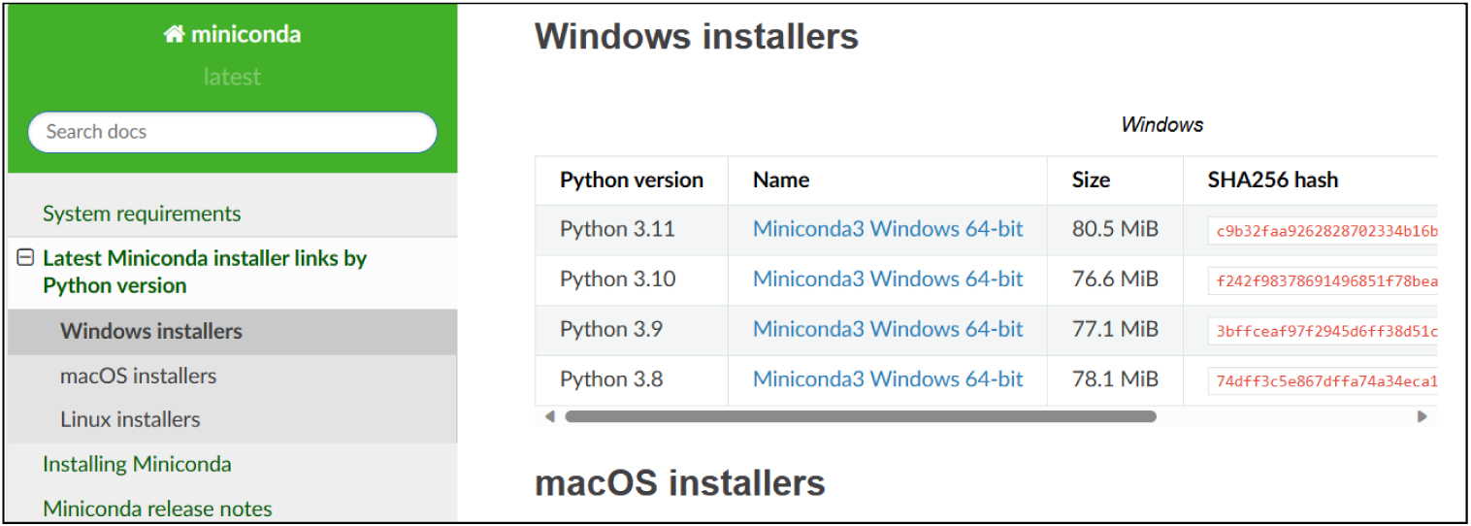Open the miniconda home link
Screen dimensions: 1471x526
point(232,35)
